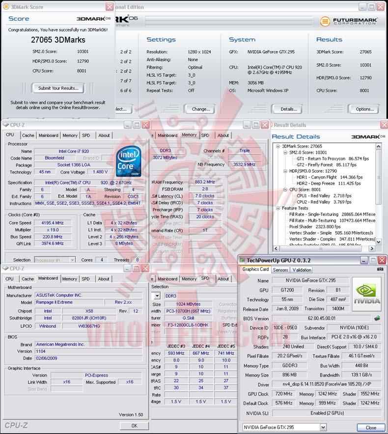Screen dimensions: 388x434
Task: Select the Sensors tab in GPU-Z
Action: [280, 270]
